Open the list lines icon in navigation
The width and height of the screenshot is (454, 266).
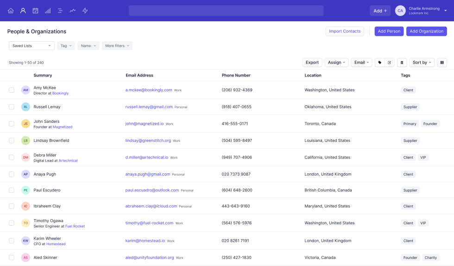coord(60,11)
